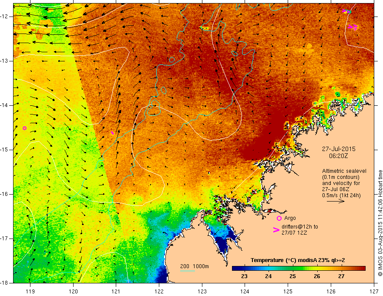Click the 'and velocity for' caption line
The image size is (383, 296).
click(x=341, y=183)
